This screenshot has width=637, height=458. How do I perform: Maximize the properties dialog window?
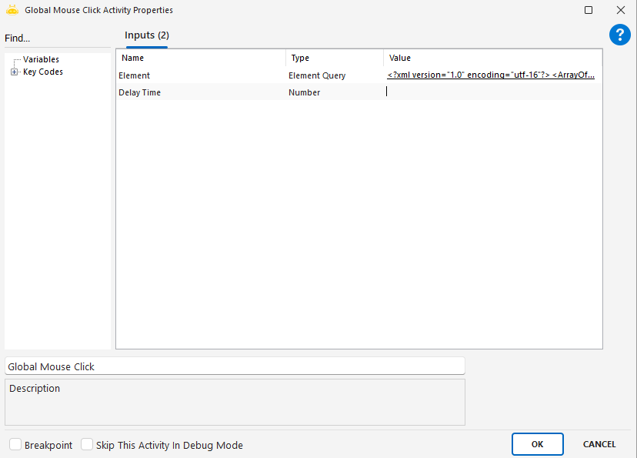pos(589,11)
